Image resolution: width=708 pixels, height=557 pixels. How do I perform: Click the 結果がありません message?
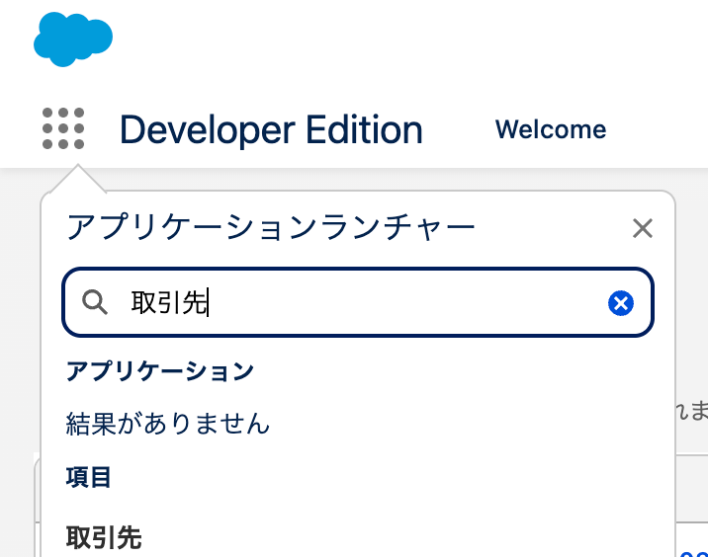click(x=167, y=424)
